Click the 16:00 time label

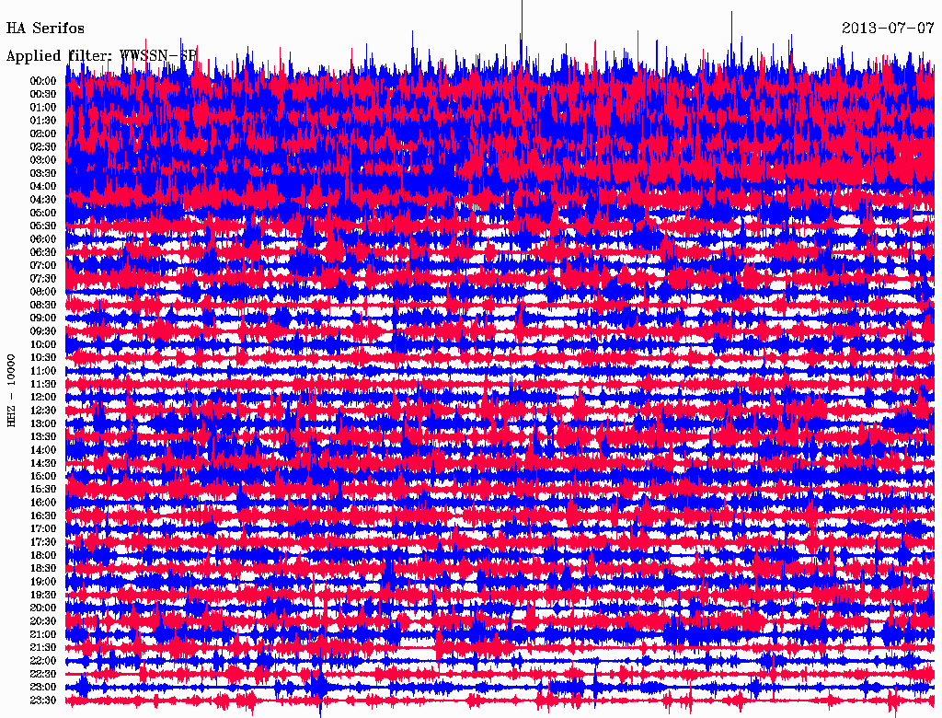pyautogui.click(x=42, y=503)
